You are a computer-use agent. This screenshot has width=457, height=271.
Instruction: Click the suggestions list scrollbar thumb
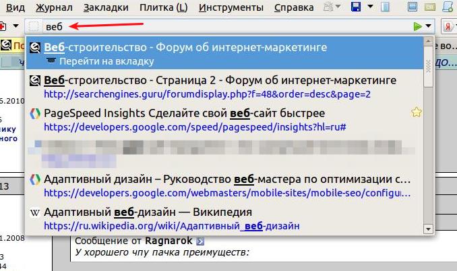(x=428, y=67)
